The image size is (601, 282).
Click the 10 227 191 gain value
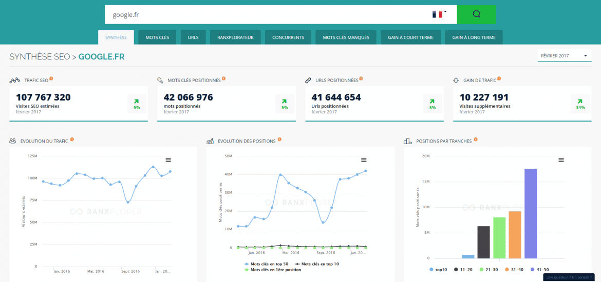coord(484,97)
